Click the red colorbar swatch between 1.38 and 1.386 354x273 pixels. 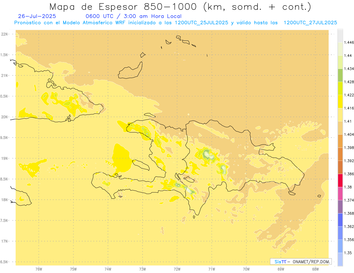coord(340,180)
